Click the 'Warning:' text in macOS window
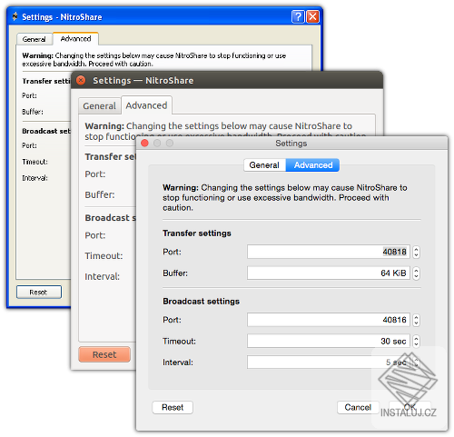The image size is (454, 437). pyautogui.click(x=181, y=188)
